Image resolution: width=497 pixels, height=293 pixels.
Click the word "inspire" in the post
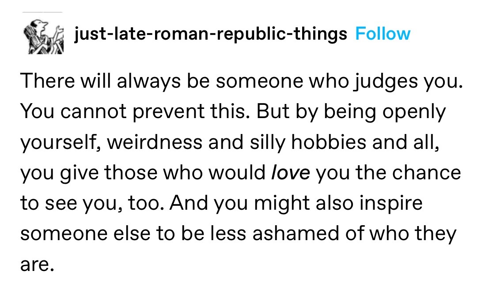(x=391, y=203)
